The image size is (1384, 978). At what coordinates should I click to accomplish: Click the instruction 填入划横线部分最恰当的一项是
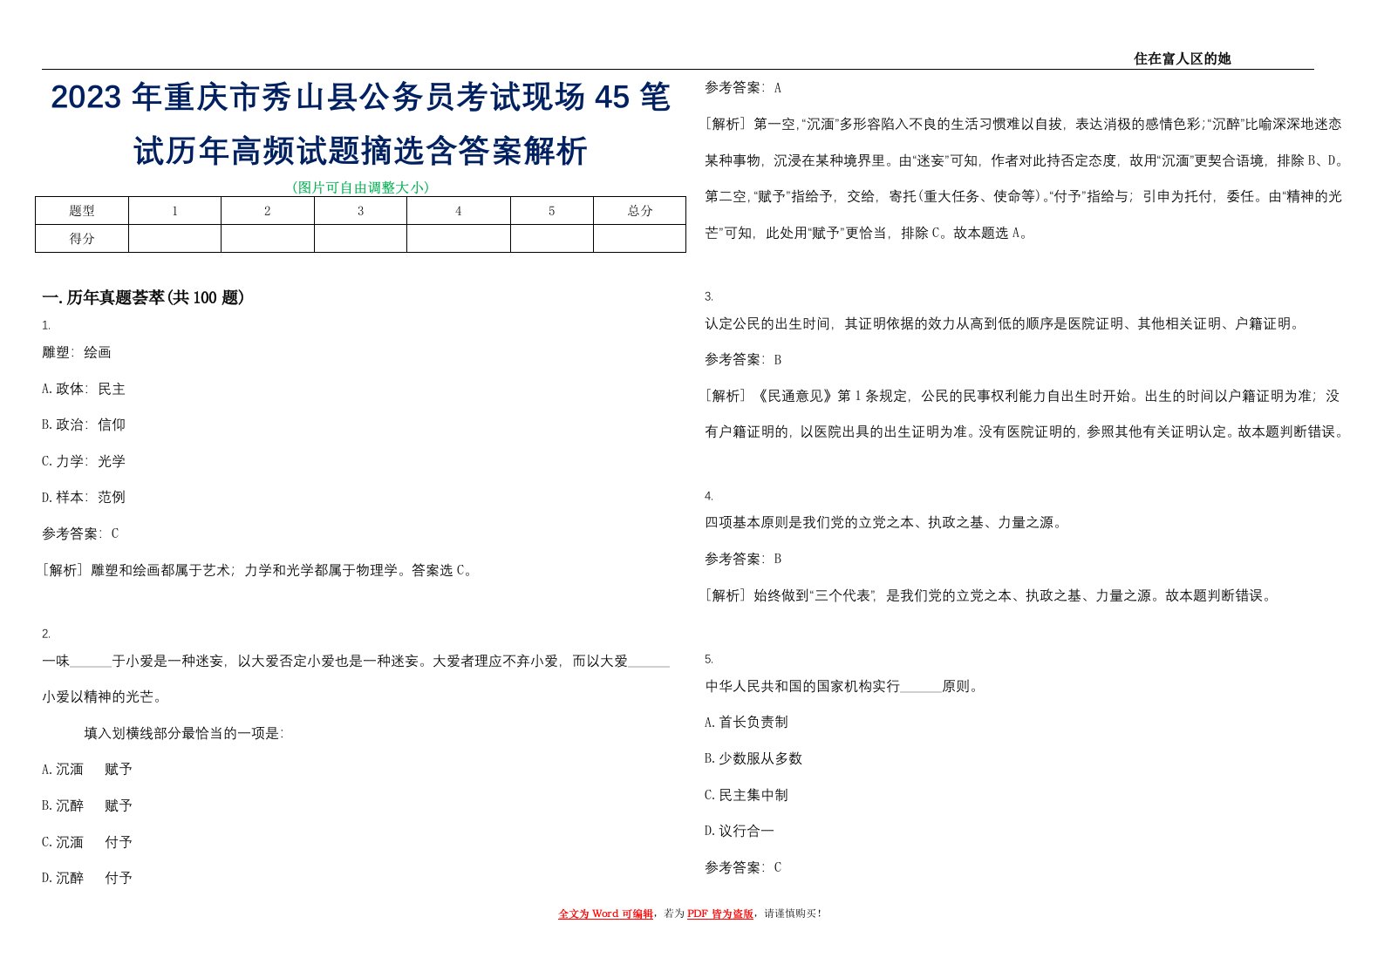tap(184, 733)
